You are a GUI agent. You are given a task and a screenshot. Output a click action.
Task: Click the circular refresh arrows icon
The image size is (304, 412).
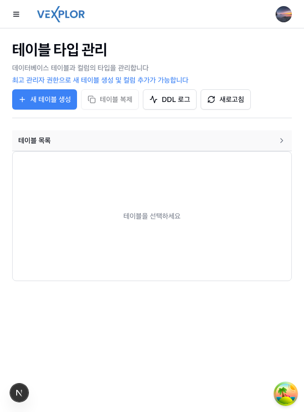click(211, 99)
